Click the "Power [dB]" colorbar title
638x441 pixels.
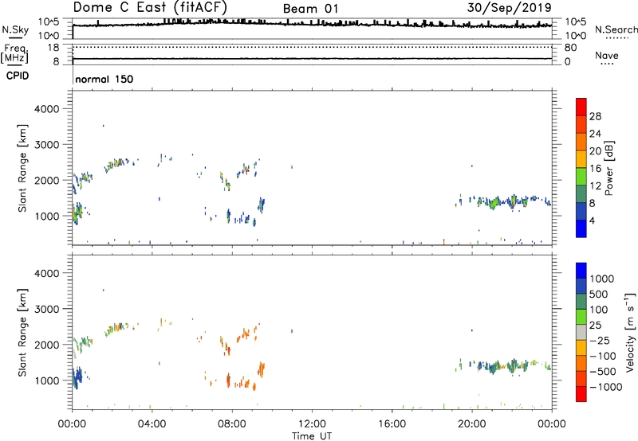pyautogui.click(x=608, y=168)
